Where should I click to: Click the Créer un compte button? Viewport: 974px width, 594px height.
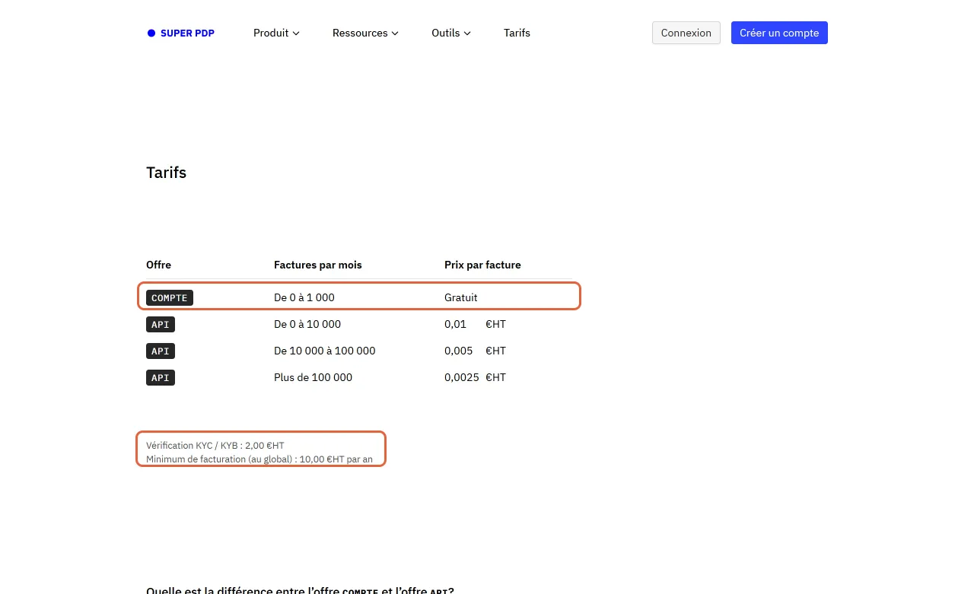pyautogui.click(x=779, y=33)
